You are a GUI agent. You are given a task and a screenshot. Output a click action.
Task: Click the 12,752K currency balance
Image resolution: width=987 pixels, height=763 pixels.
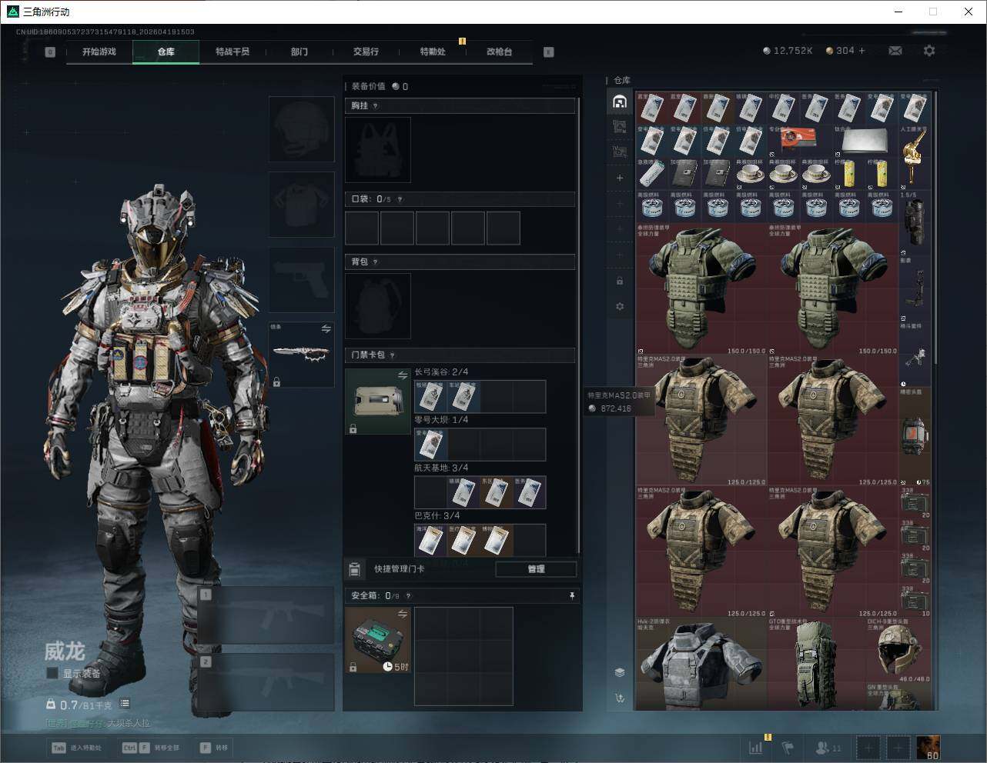(x=787, y=51)
